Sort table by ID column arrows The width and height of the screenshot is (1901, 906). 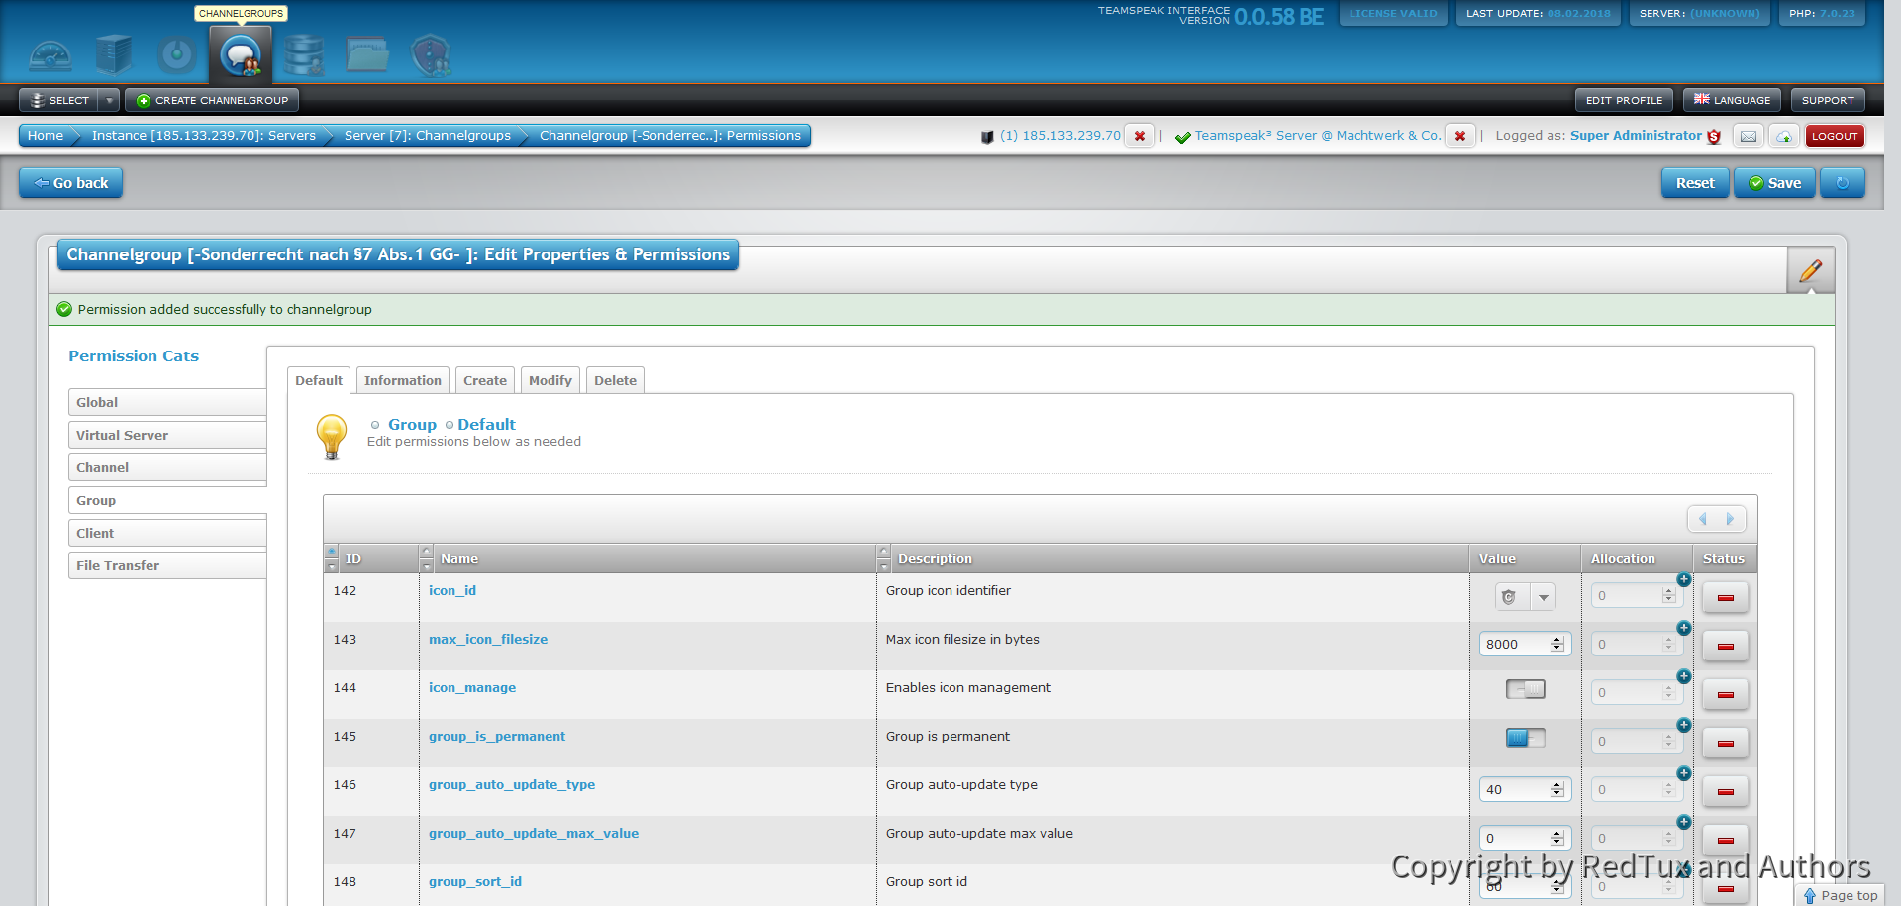pyautogui.click(x=331, y=558)
